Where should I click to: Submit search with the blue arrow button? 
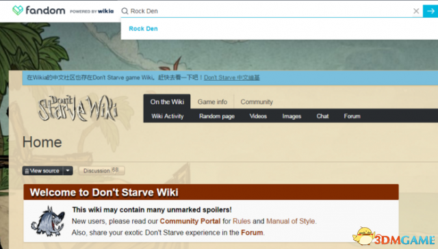pyautogui.click(x=430, y=11)
